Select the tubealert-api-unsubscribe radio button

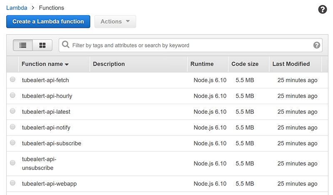click(13, 163)
